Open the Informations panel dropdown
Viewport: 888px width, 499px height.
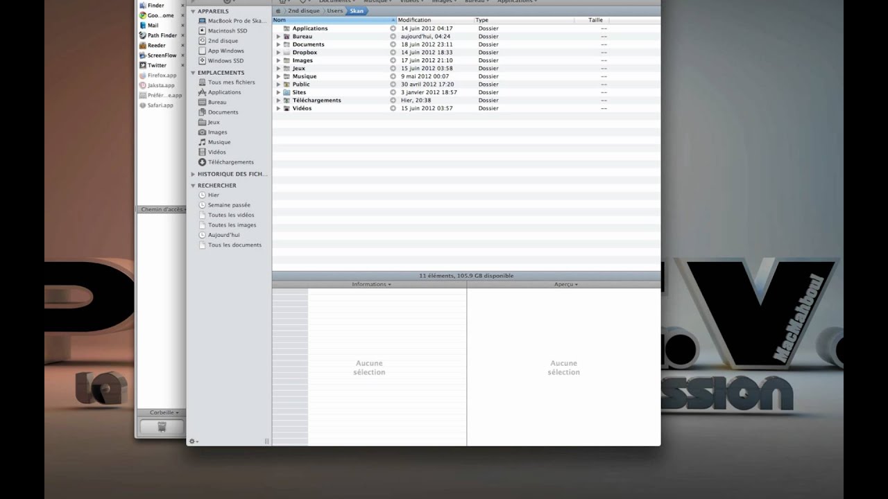point(371,284)
